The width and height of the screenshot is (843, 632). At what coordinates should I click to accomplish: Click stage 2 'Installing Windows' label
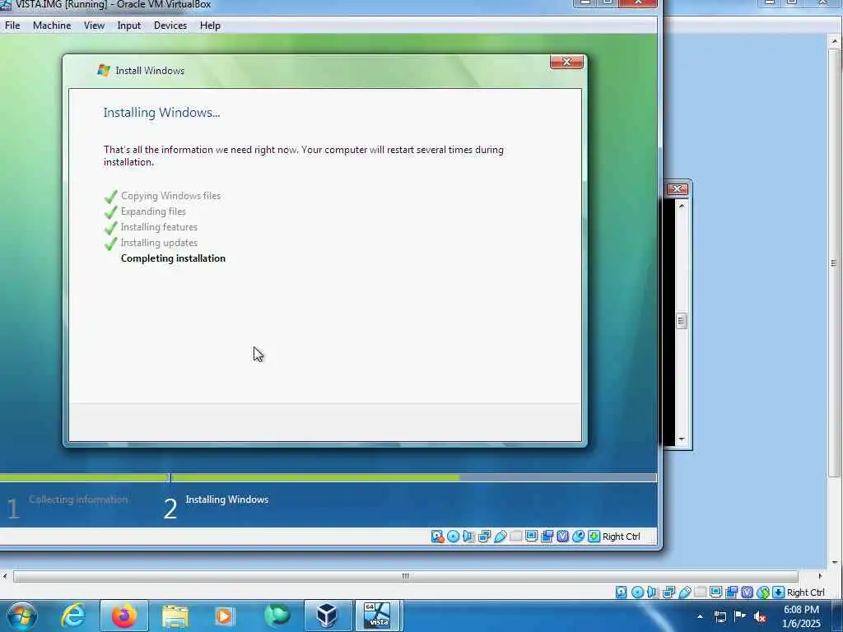tap(227, 500)
